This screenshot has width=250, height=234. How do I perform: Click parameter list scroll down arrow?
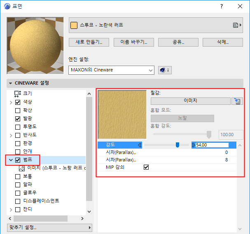[240, 229]
